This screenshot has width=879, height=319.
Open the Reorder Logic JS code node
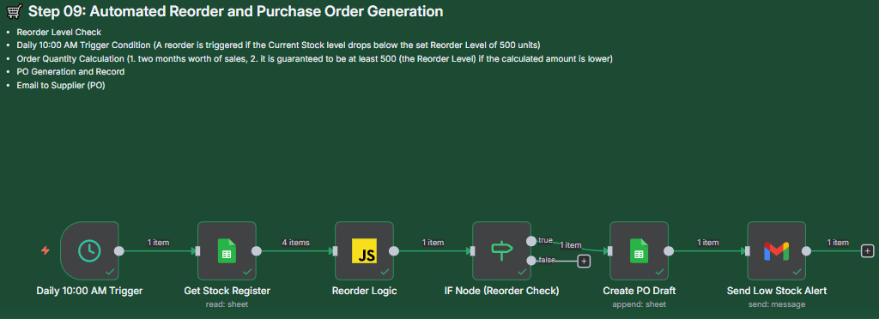[364, 250]
